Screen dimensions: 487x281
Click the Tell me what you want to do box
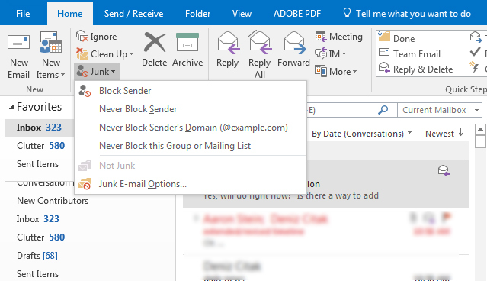(407, 14)
